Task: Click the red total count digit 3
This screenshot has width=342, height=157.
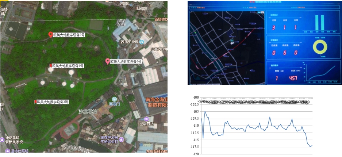Action: point(273,27)
